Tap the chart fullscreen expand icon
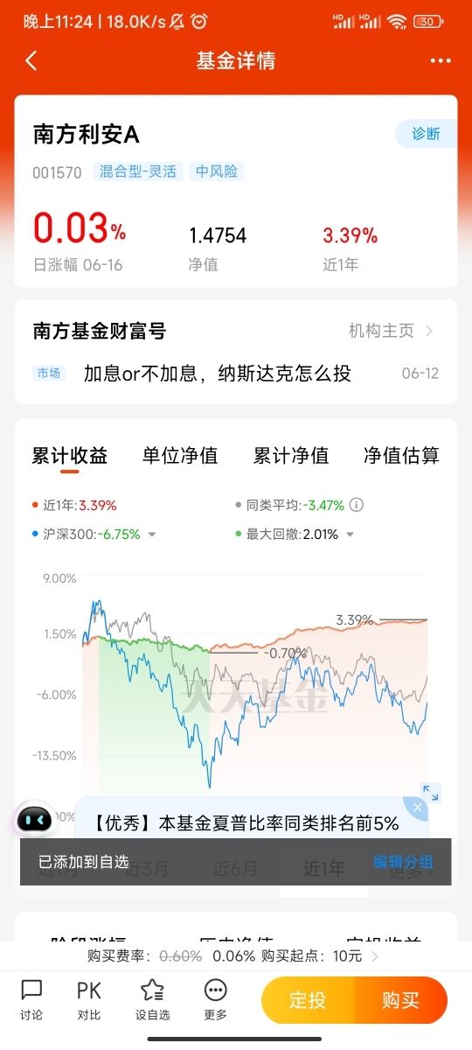472x1050 pixels. coord(431,793)
